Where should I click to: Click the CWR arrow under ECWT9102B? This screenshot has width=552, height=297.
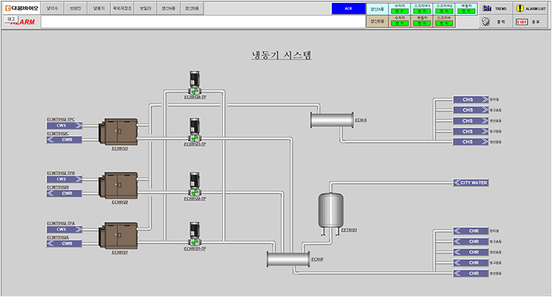click(64, 194)
